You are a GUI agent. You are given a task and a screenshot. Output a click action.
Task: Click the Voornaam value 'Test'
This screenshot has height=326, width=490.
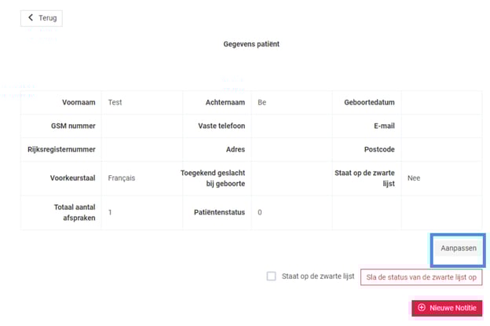tap(115, 102)
